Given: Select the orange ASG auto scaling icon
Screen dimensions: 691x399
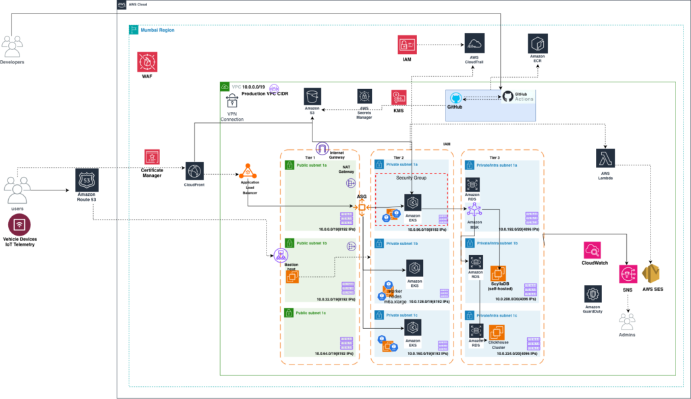Looking at the screenshot, I should tap(362, 207).
